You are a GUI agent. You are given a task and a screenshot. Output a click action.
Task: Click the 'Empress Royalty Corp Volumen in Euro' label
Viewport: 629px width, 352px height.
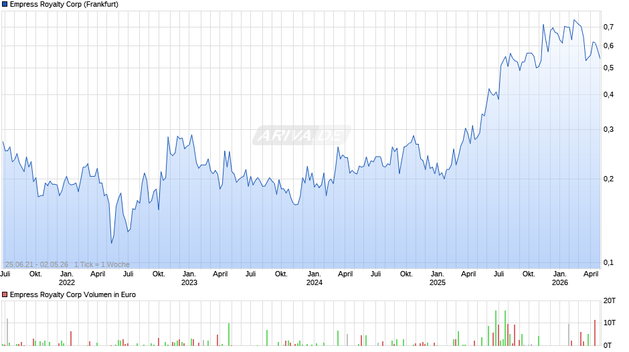click(x=73, y=294)
